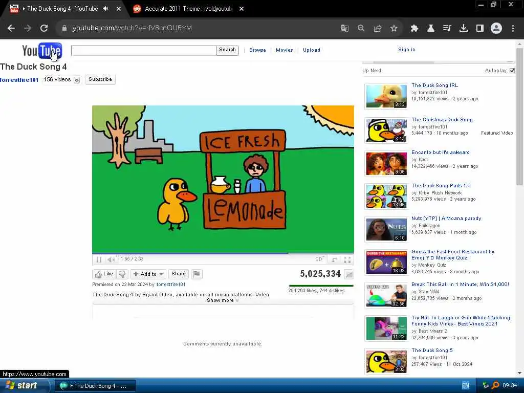Click the page vertical scrollbar
The height and width of the screenshot is (393, 524).
click(520, 117)
